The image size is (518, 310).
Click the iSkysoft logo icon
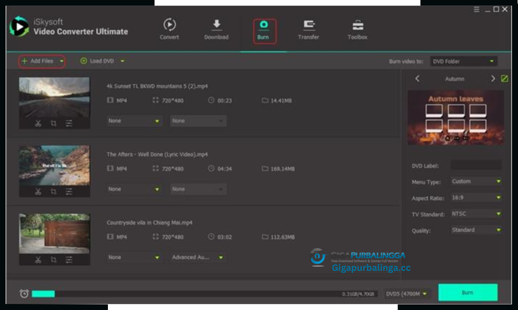click(x=19, y=27)
